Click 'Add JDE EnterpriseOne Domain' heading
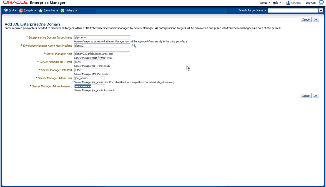This screenshot has width=326, height=187. [x=32, y=24]
